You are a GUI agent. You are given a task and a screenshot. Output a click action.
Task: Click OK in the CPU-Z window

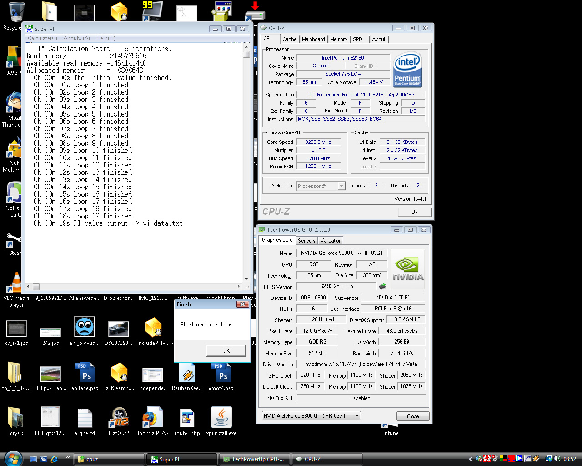coord(415,212)
